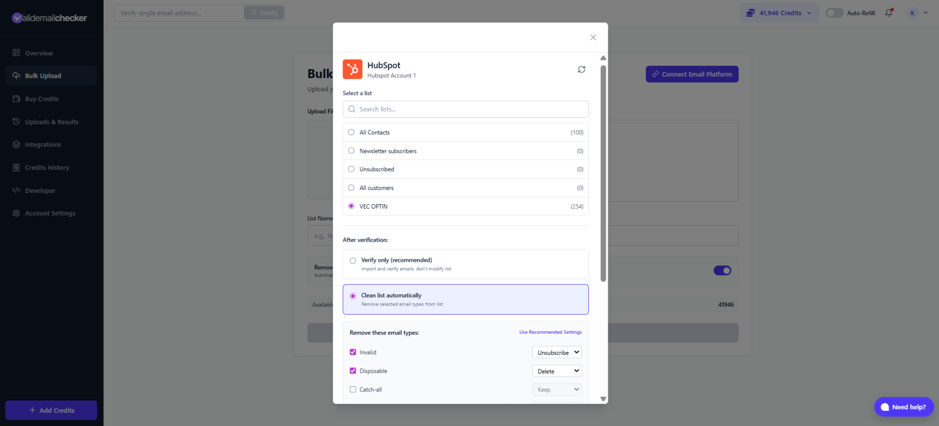
Task: Click the dialog vertical scrollbar thumb
Action: click(x=603, y=173)
